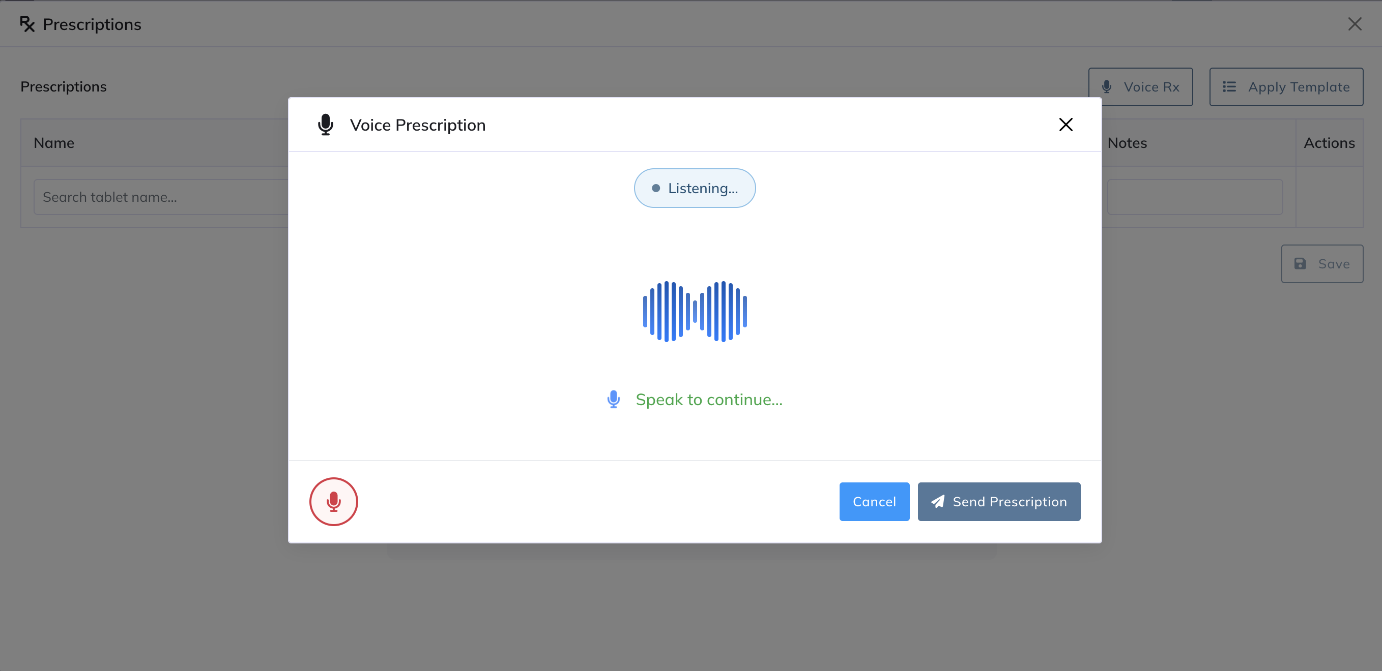The width and height of the screenshot is (1382, 671).
Task: Click the paper plane icon on Send Prescription
Action: click(938, 502)
